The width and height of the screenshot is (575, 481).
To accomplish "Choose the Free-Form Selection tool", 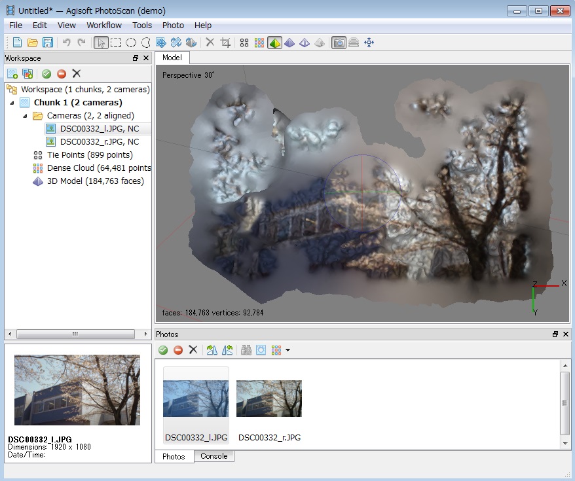I will [145, 43].
